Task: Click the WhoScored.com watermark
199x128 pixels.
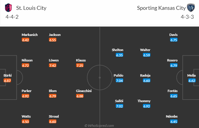Action: pos(99,126)
